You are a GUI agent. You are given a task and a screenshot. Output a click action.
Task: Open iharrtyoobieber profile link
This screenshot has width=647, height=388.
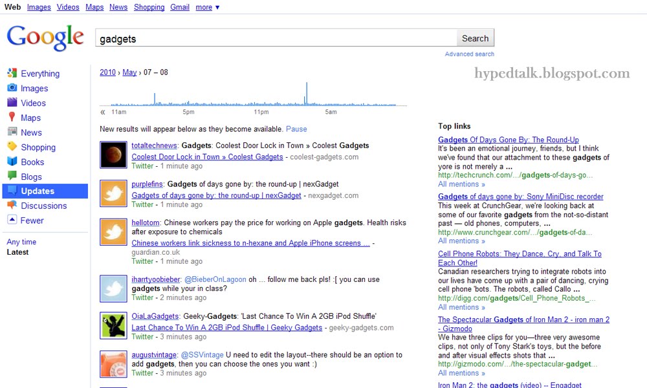[x=155, y=279]
